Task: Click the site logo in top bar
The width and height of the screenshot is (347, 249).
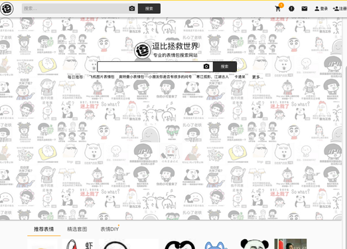Action: click(x=7, y=9)
